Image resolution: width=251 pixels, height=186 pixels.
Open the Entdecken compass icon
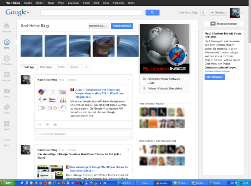click(x=7, y=58)
